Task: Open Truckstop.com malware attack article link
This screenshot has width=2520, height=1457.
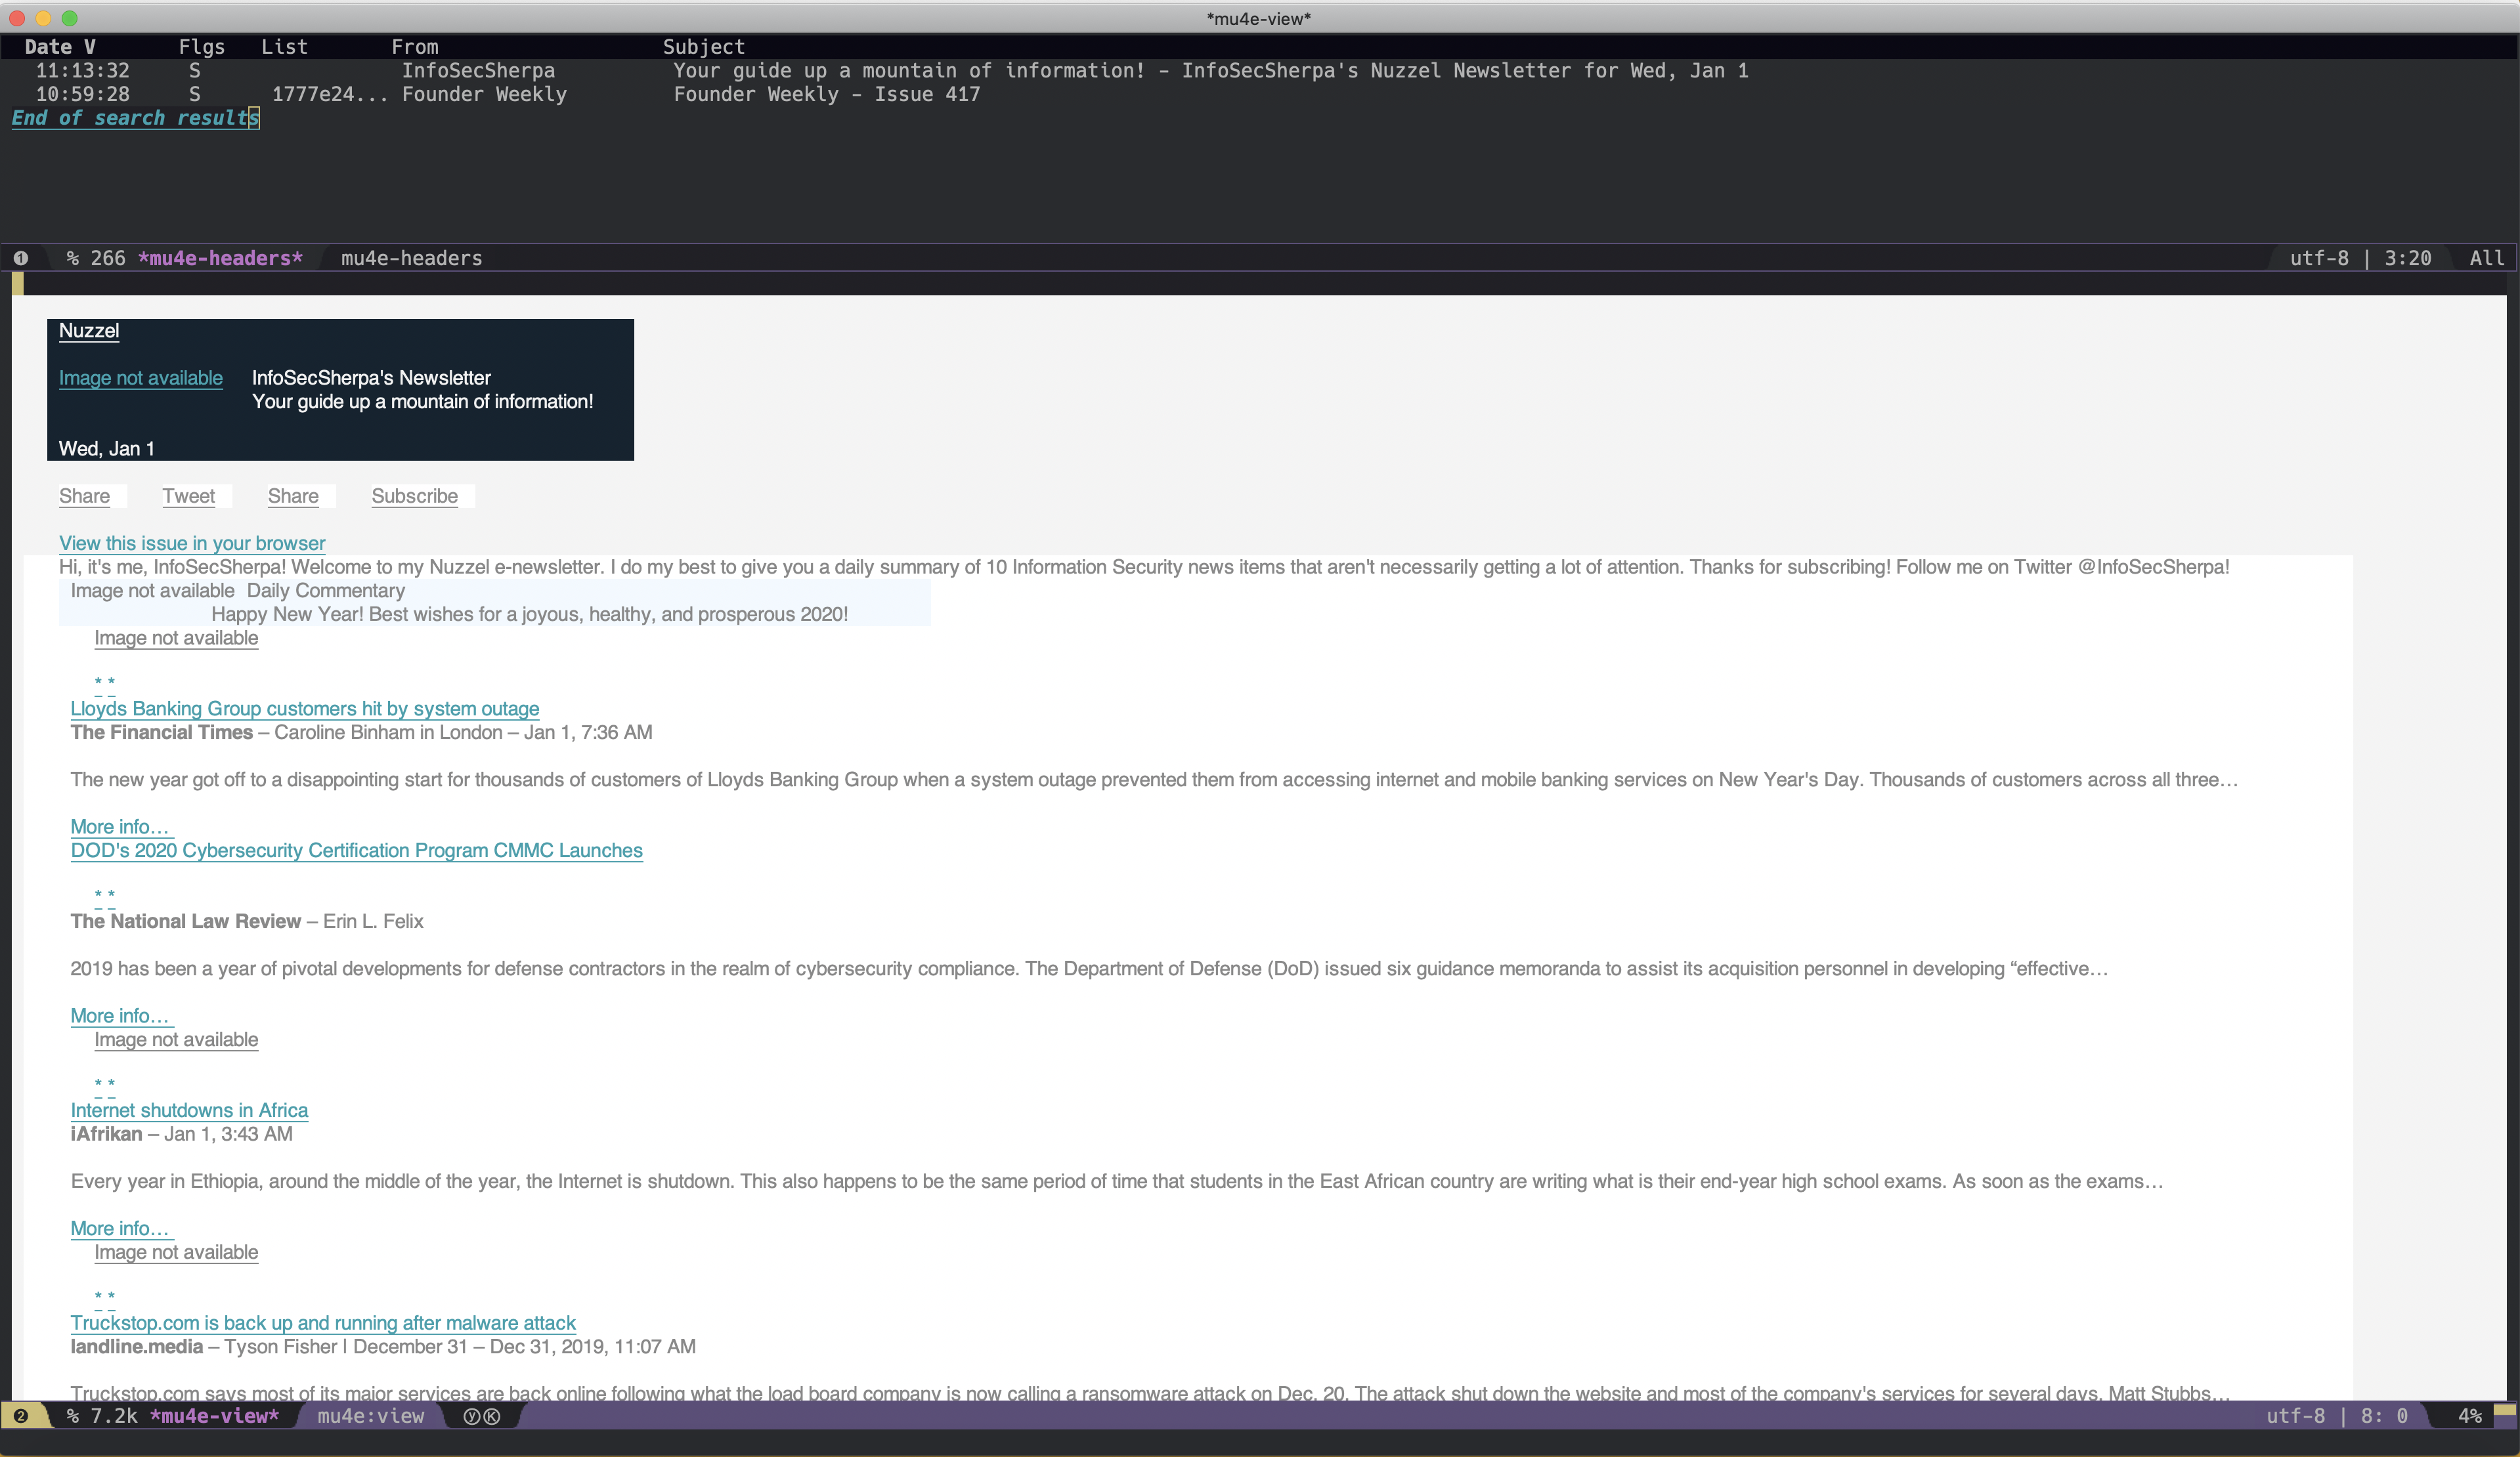Action: [323, 1323]
